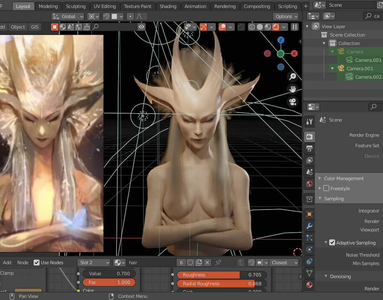Open the Output properties printer icon
Image resolution: width=383 pixels, height=300 pixels.
tap(309, 149)
